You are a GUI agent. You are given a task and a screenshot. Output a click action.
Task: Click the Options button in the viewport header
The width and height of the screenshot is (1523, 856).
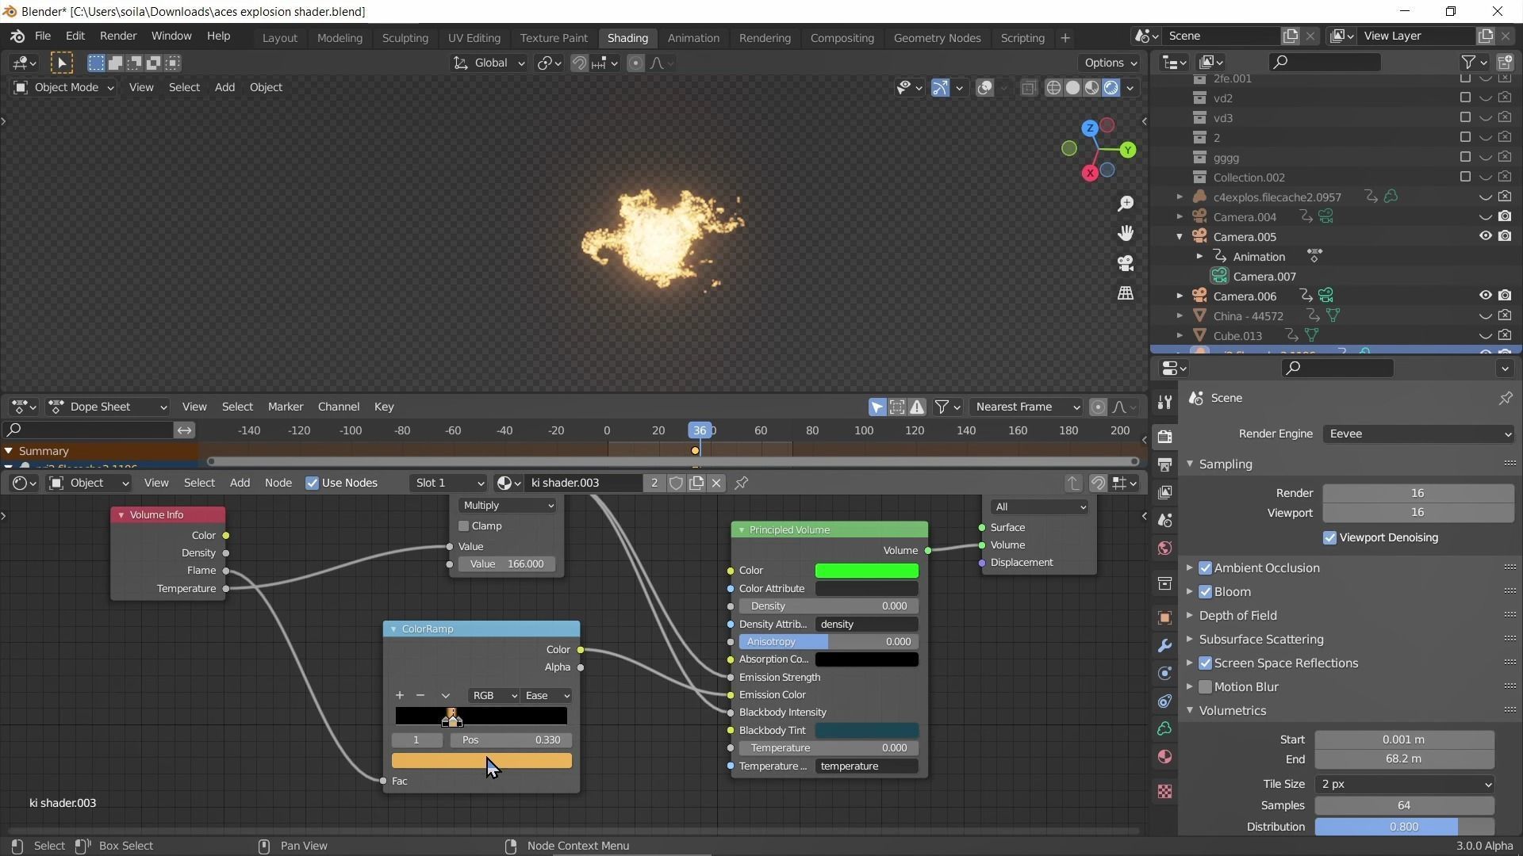pos(1108,63)
